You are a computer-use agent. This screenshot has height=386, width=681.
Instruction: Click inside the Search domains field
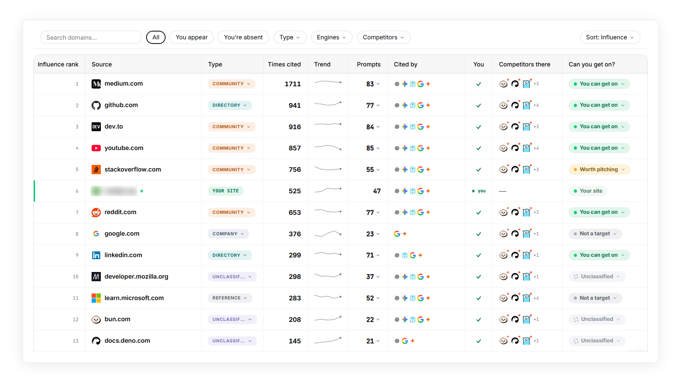[91, 37]
